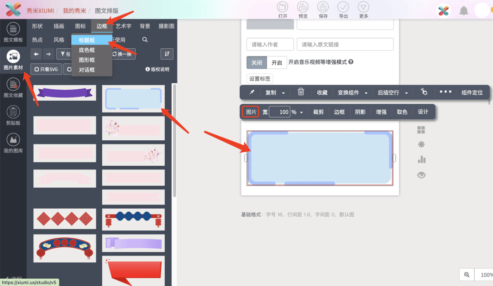Open the 变换组件 dropdown
Viewport: 493px width, 286px height.
click(349, 92)
